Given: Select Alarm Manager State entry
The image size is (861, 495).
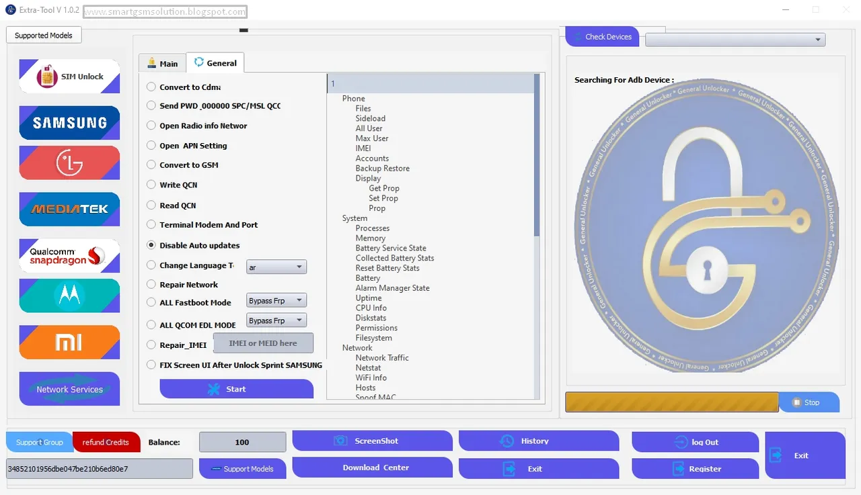Looking at the screenshot, I should pyautogui.click(x=392, y=288).
